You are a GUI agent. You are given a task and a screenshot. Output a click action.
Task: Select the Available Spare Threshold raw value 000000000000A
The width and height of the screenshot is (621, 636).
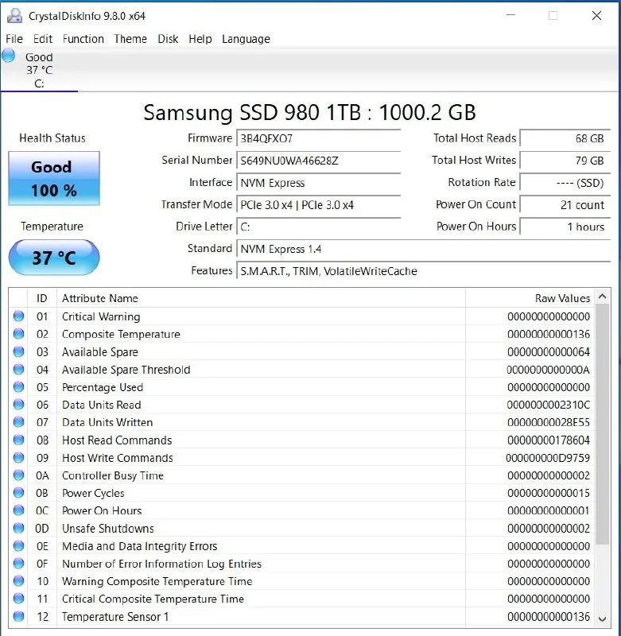point(549,370)
